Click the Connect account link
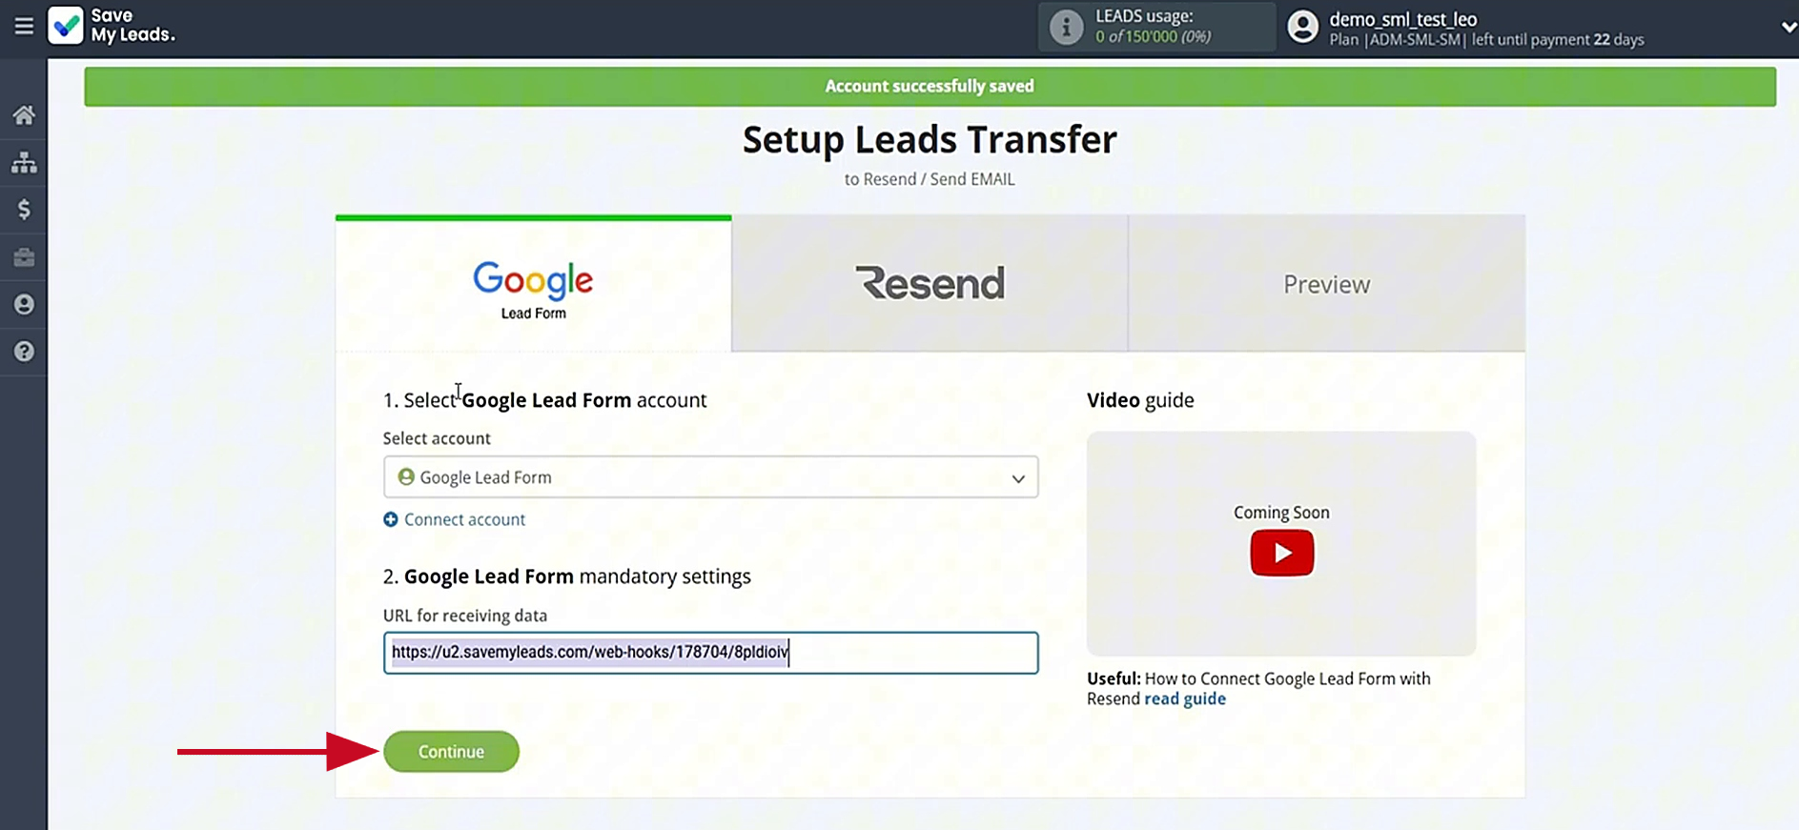The image size is (1799, 830). [464, 519]
